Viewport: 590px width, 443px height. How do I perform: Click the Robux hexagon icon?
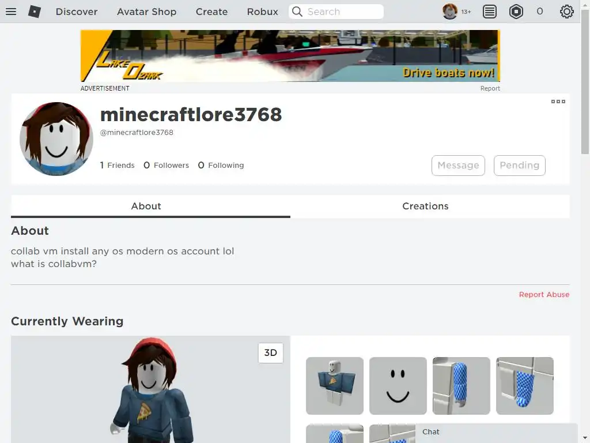pos(516,12)
